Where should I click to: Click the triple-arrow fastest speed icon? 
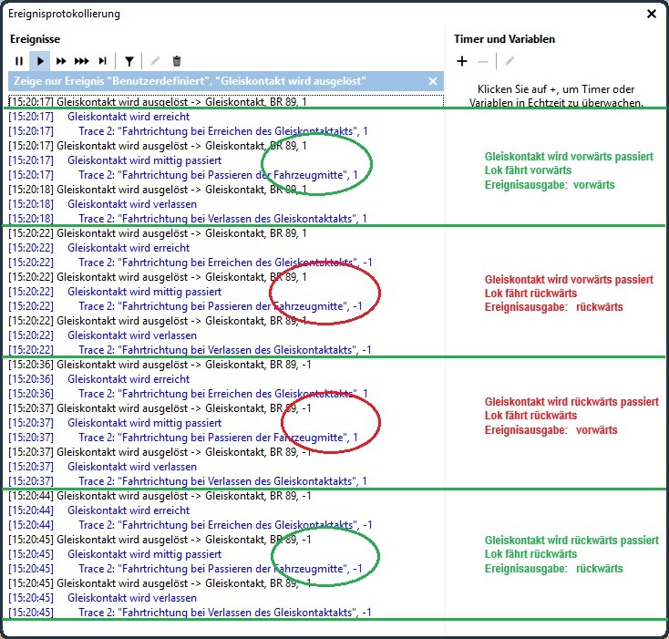[x=82, y=61]
